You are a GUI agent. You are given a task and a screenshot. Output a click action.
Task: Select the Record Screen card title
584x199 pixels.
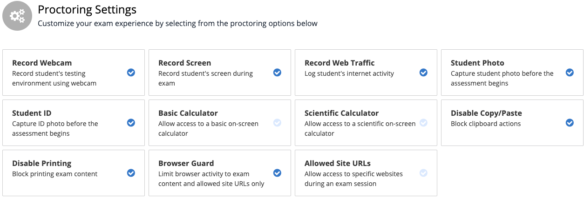184,63
